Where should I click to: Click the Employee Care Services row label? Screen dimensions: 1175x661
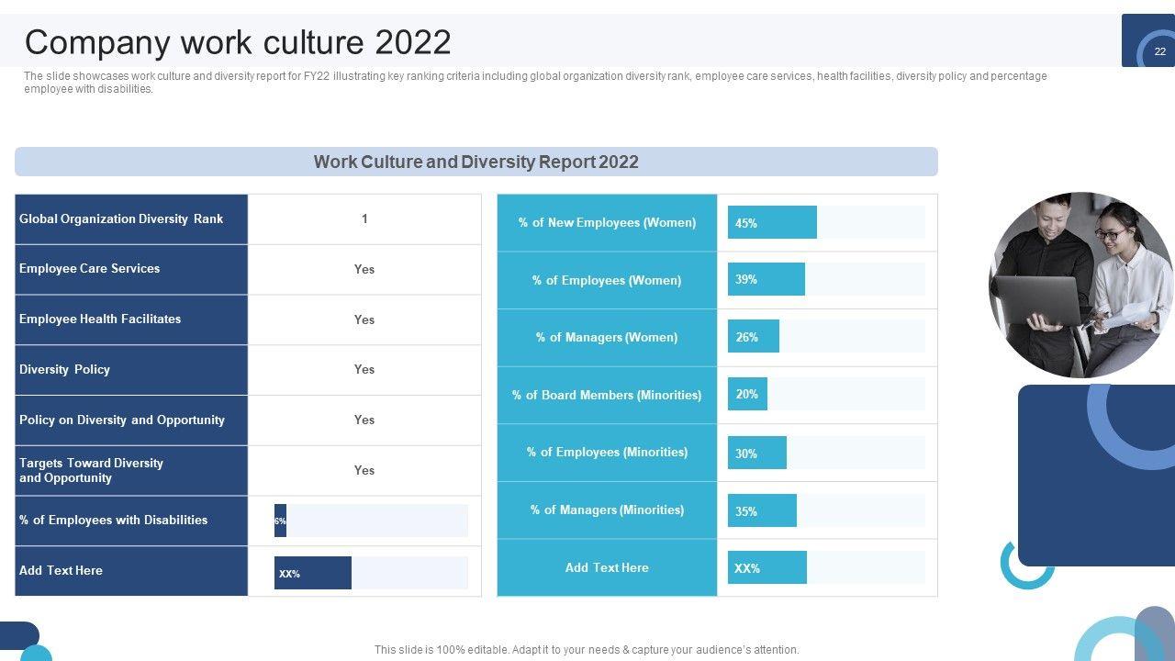coord(90,269)
